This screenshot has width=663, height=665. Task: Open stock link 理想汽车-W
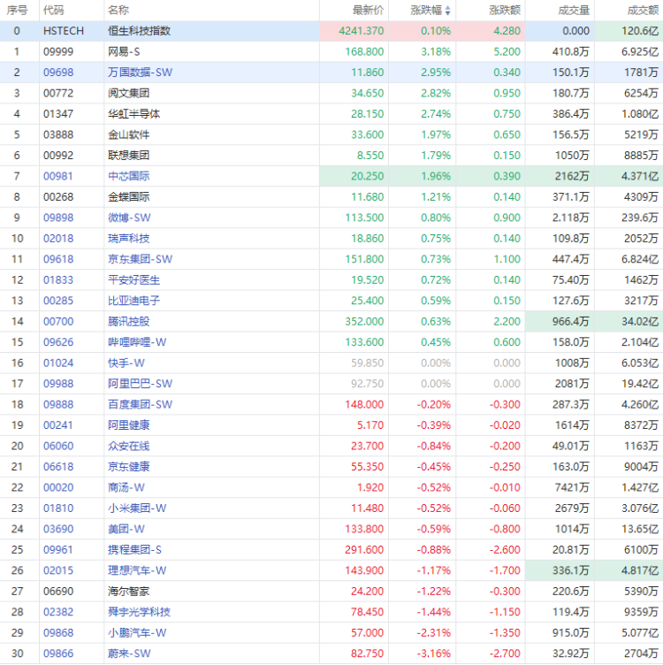point(137,570)
